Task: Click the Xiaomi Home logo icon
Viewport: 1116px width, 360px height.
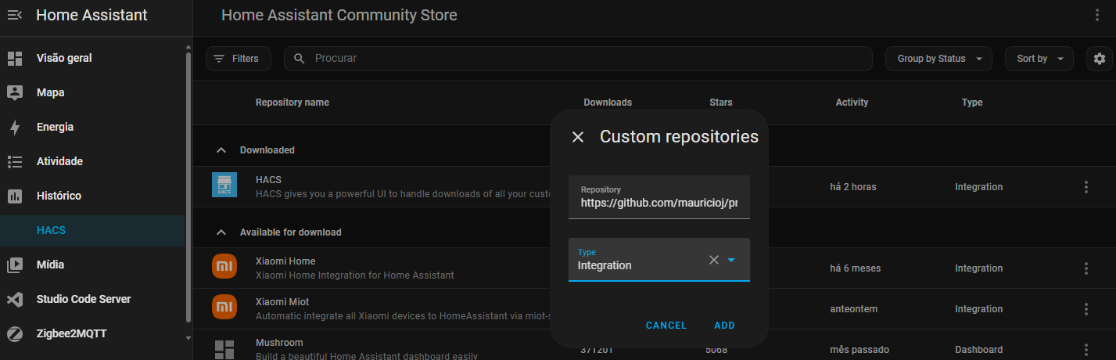Action: coord(224,267)
